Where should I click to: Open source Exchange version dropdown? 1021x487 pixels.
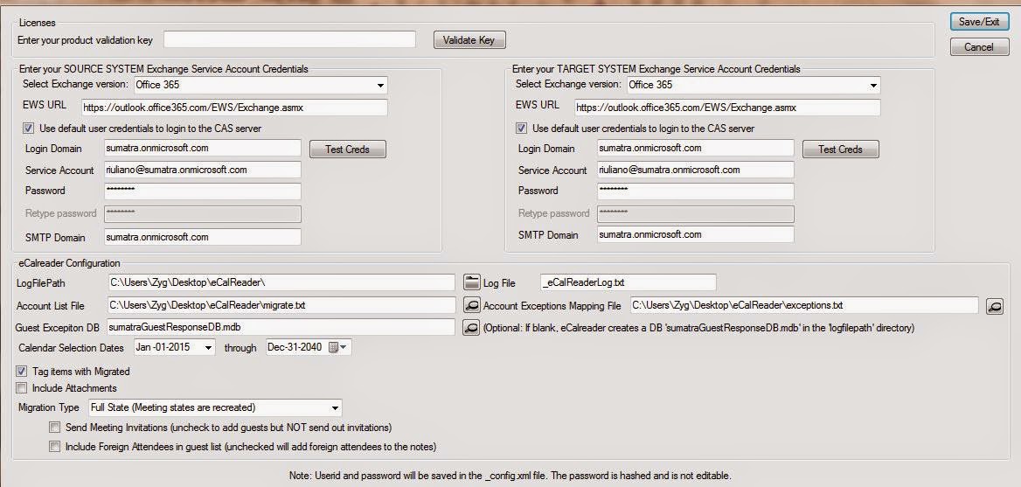[380, 86]
